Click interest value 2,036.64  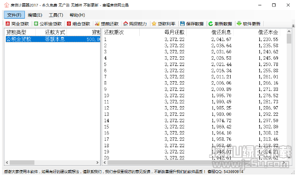tap(221, 45)
